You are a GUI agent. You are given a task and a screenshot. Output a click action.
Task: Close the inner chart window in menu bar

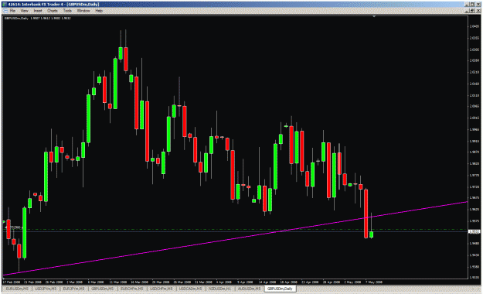click(x=478, y=11)
